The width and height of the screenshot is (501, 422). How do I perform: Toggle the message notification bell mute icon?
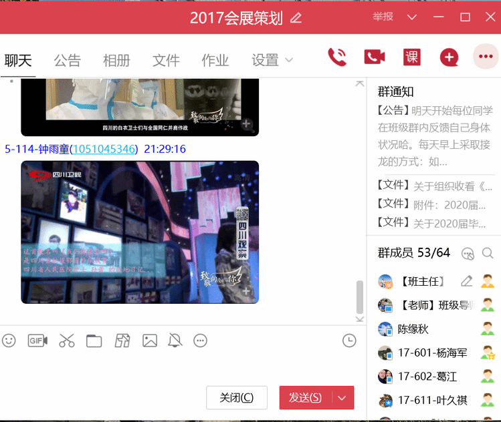click(175, 341)
